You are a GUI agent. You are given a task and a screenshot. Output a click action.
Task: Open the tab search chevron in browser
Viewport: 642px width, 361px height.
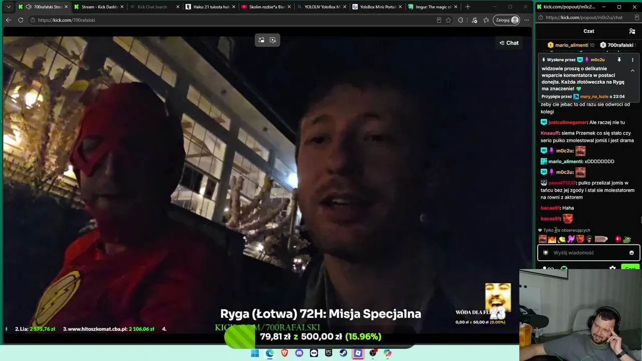9,7
